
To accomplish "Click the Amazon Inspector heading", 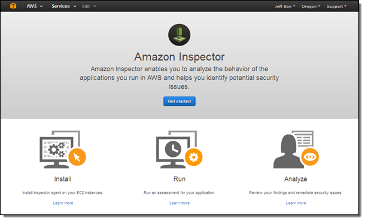I will click(180, 57).
